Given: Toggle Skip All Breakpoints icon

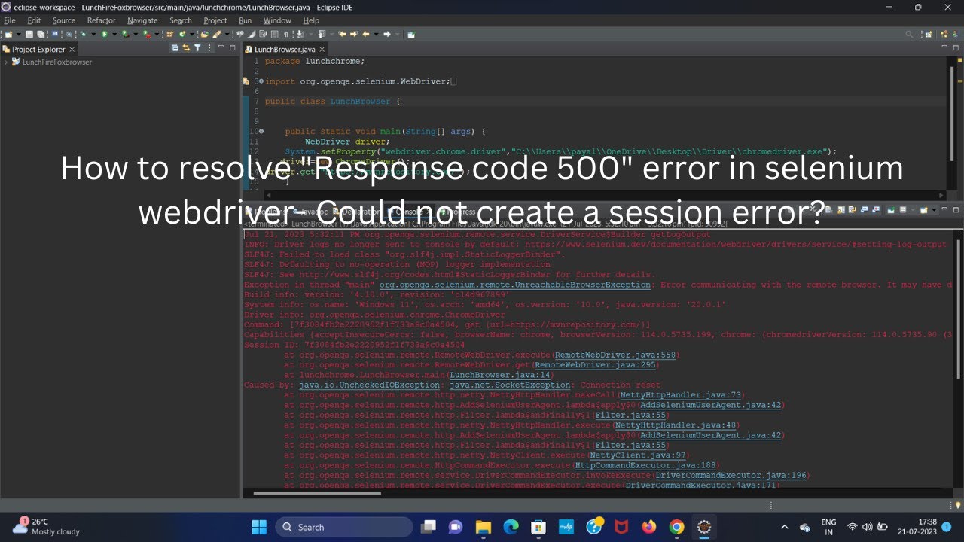Looking at the screenshot, I should (x=69, y=34).
